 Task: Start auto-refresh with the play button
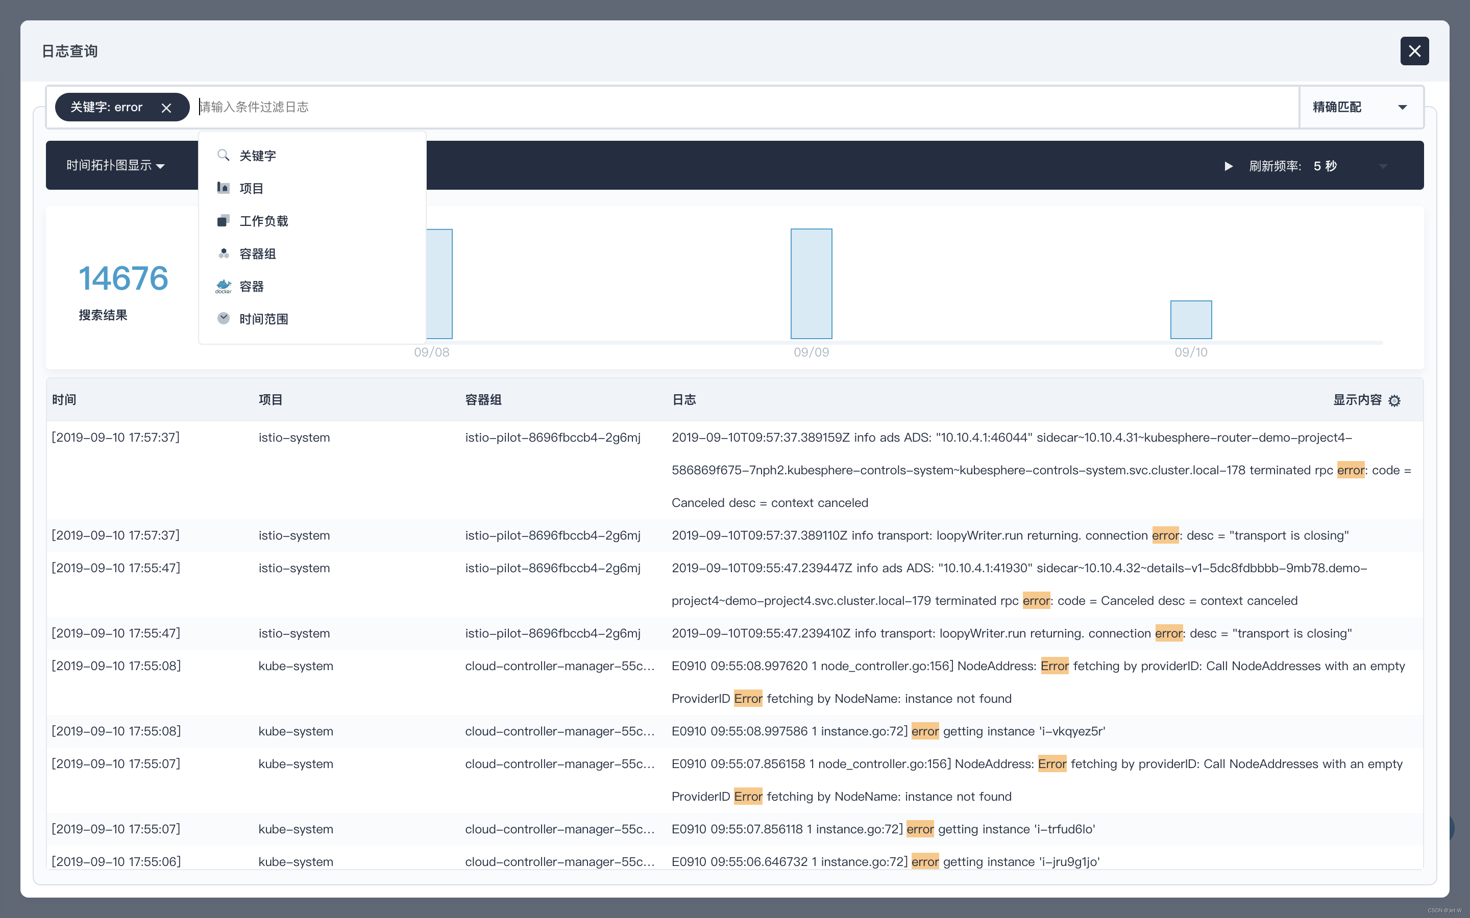click(1228, 166)
